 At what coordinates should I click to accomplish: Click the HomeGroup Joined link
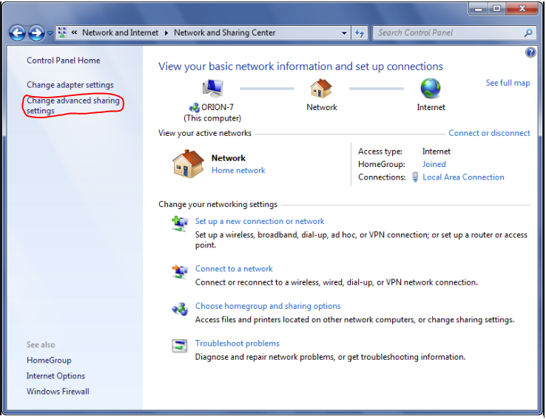pyautogui.click(x=434, y=164)
